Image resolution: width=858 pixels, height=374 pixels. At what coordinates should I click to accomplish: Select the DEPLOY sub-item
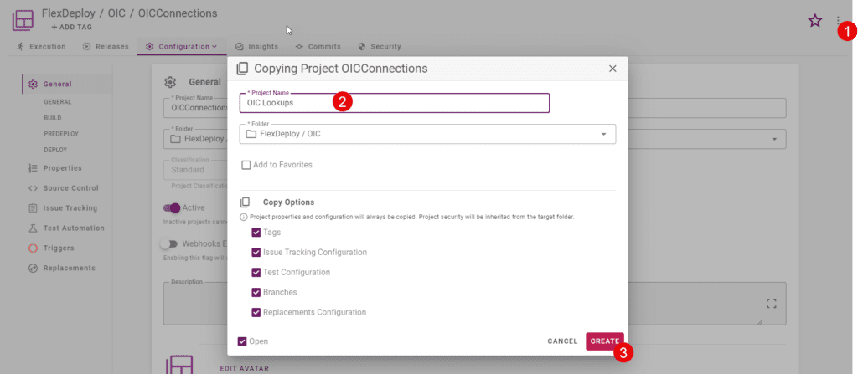coord(55,149)
